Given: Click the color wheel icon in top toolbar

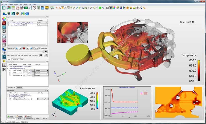Looking at the screenshot, I should 114,8.
